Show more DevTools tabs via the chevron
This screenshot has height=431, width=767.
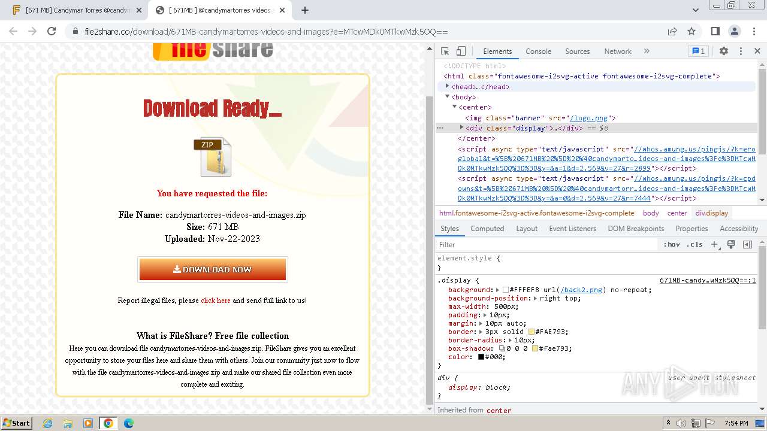[647, 51]
